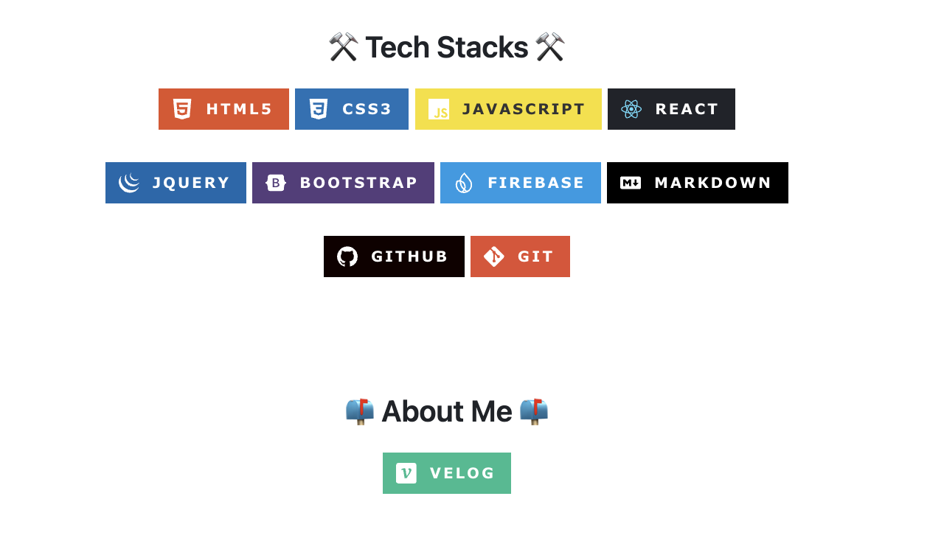The width and height of the screenshot is (944, 541).
Task: Click the Tech Stacks heading
Action: click(x=446, y=47)
